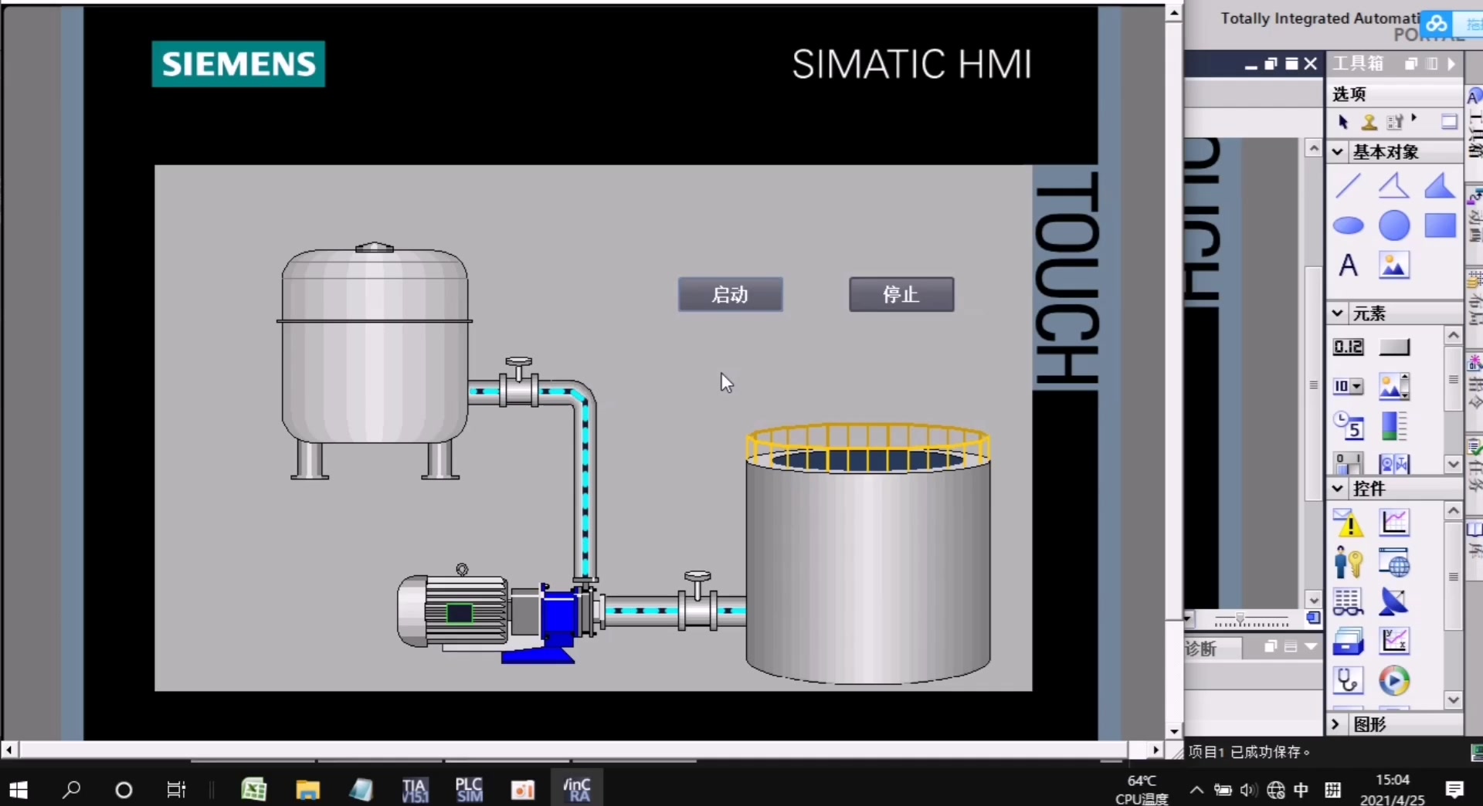1483x806 pixels.
Task: Open the zoom level dropdown beside slider
Action: [x=1189, y=620]
